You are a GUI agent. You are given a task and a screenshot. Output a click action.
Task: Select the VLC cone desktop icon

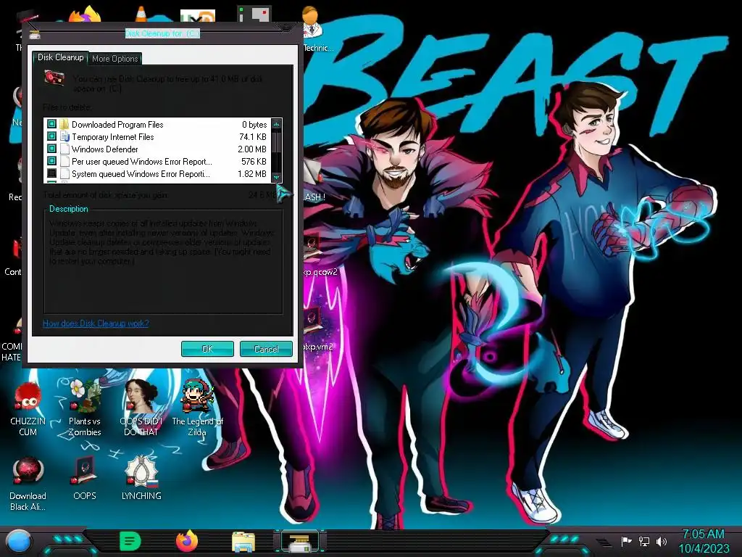point(141,15)
